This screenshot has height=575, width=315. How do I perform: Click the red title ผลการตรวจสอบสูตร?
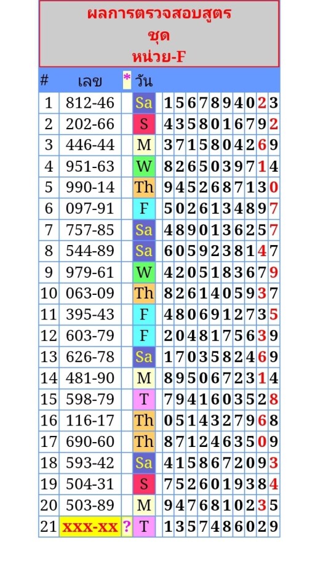point(159,14)
